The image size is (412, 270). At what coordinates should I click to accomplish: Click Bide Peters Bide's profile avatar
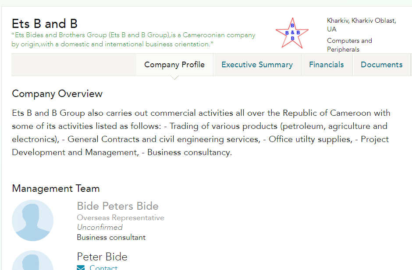(32, 221)
